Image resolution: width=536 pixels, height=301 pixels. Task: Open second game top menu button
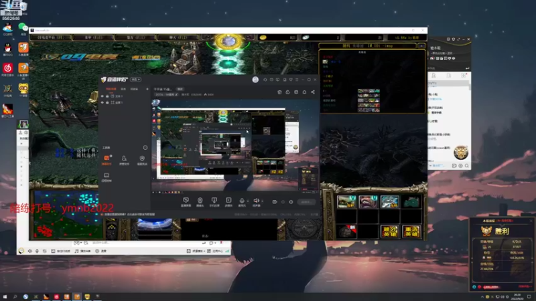pyautogui.click(x=94, y=37)
